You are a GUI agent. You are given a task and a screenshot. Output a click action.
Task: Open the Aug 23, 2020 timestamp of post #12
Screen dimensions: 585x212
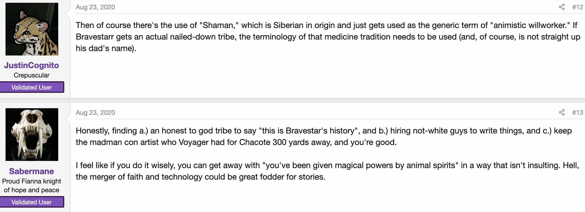click(95, 7)
